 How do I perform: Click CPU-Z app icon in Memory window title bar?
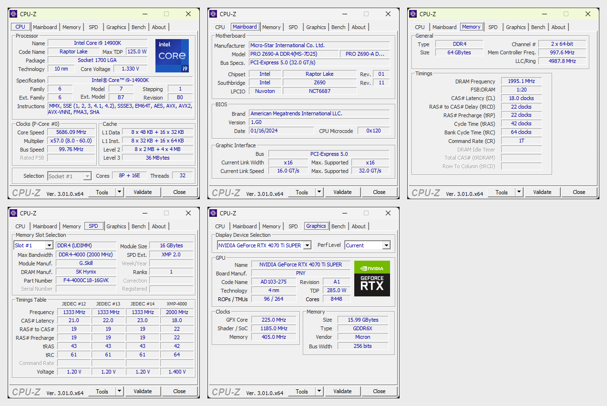(413, 14)
